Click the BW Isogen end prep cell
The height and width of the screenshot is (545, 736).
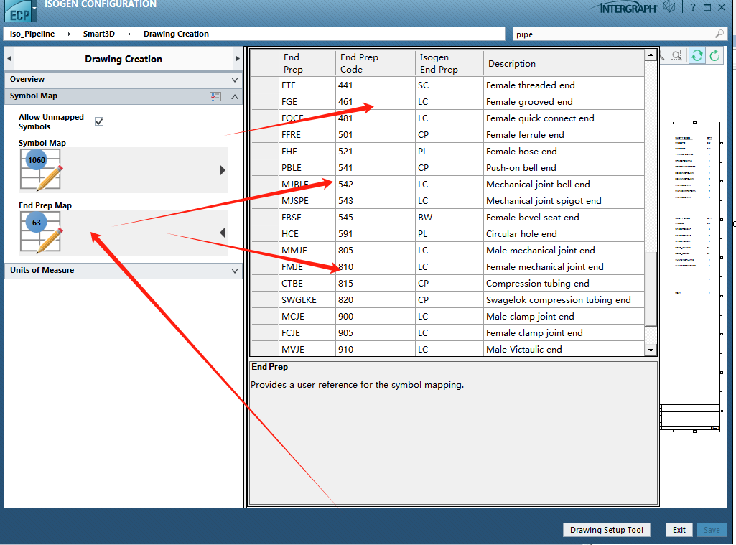pos(449,218)
